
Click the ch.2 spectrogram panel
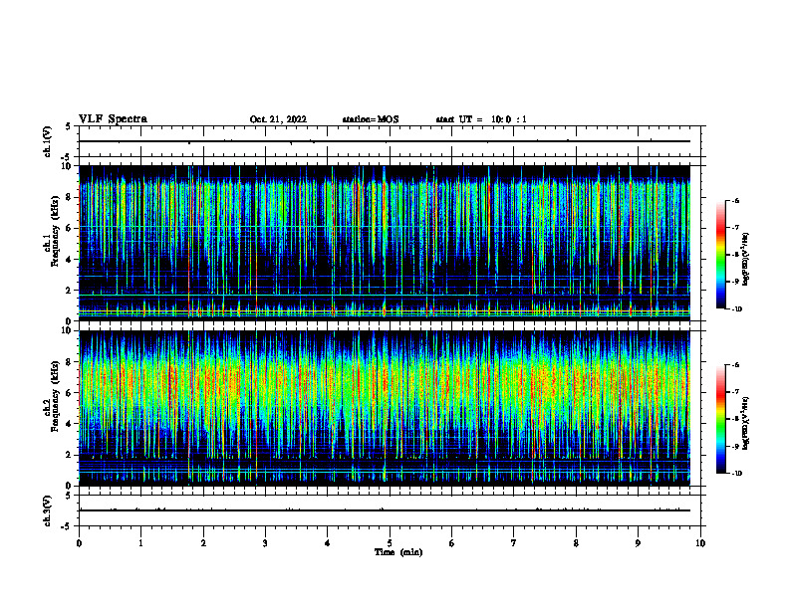[385, 408]
